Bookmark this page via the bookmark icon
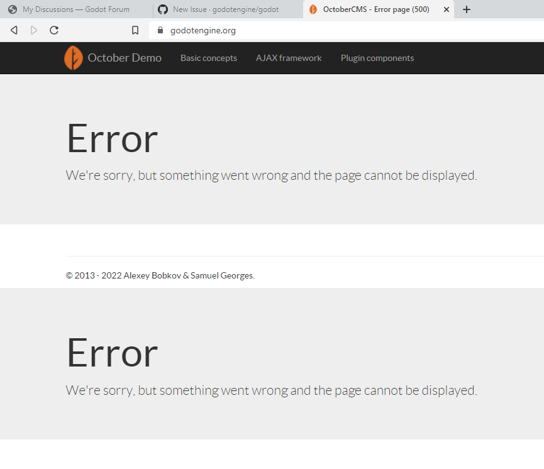The height and width of the screenshot is (469, 544). pos(135,30)
